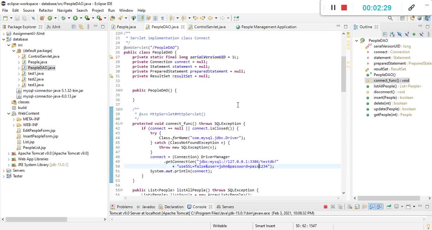Toggle Hide Fields in Outline view

400,34
